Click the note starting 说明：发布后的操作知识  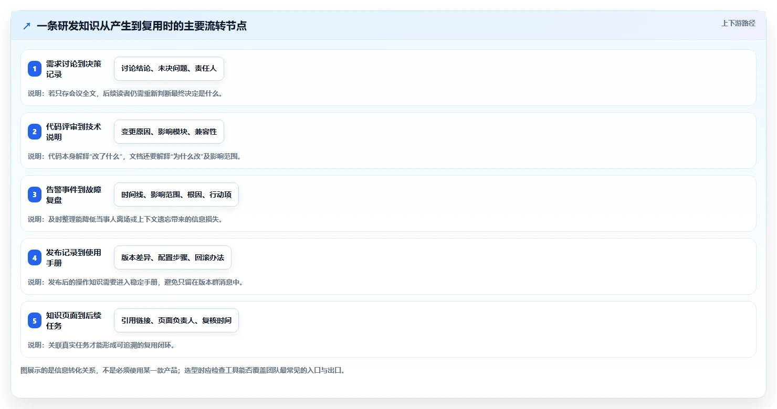tap(136, 282)
